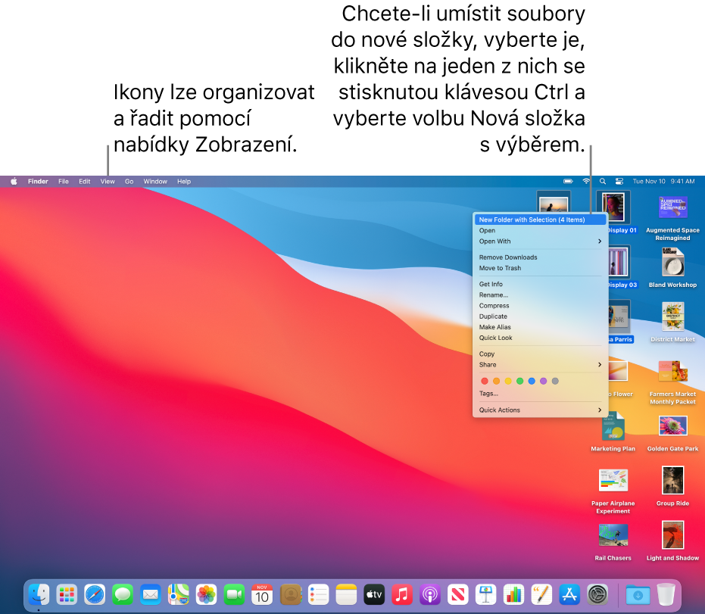Screen dimensions: 705x614
Task: Open the Go menu
Action: pos(129,181)
